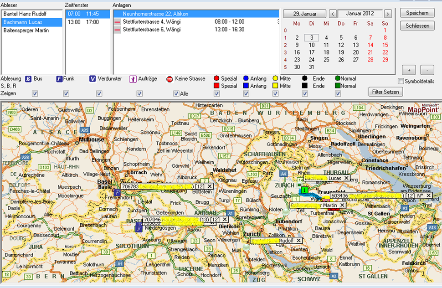This screenshot has height=288, width=442.
Task: Close the 706783 map label
Action: pyautogui.click(x=210, y=186)
